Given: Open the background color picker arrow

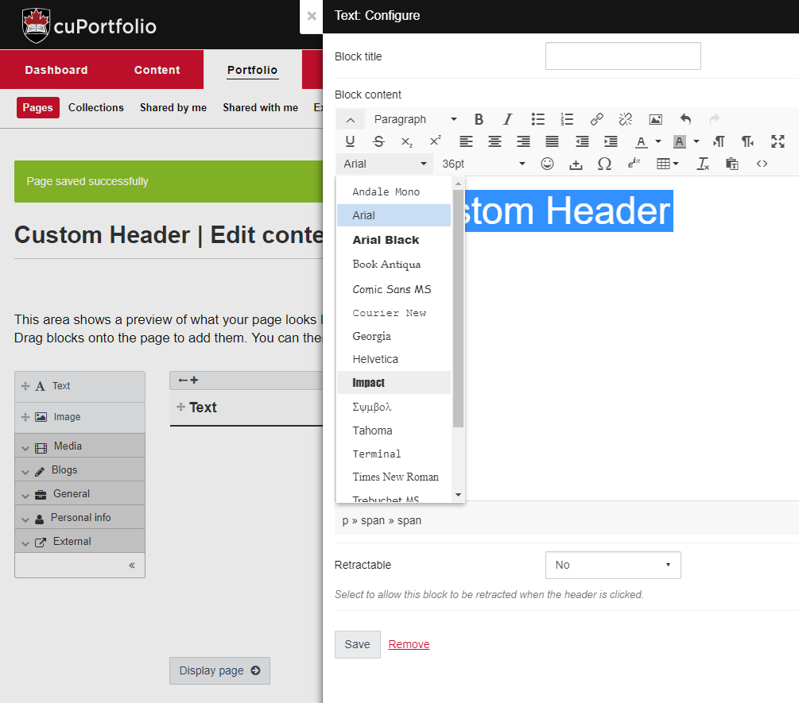Looking at the screenshot, I should pos(696,141).
